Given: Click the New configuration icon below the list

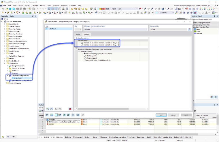Looking at the screenshot, I should pos(48,109).
